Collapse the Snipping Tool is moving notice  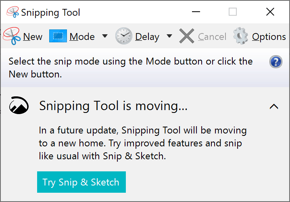coord(274,106)
